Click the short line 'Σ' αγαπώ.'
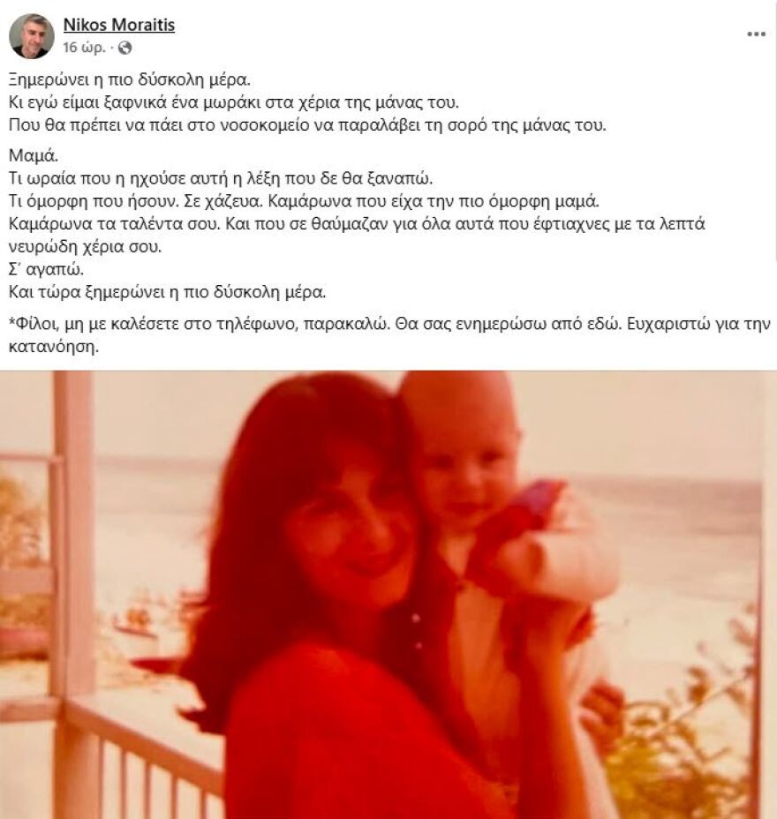The height and width of the screenshot is (819, 777). coord(47,269)
